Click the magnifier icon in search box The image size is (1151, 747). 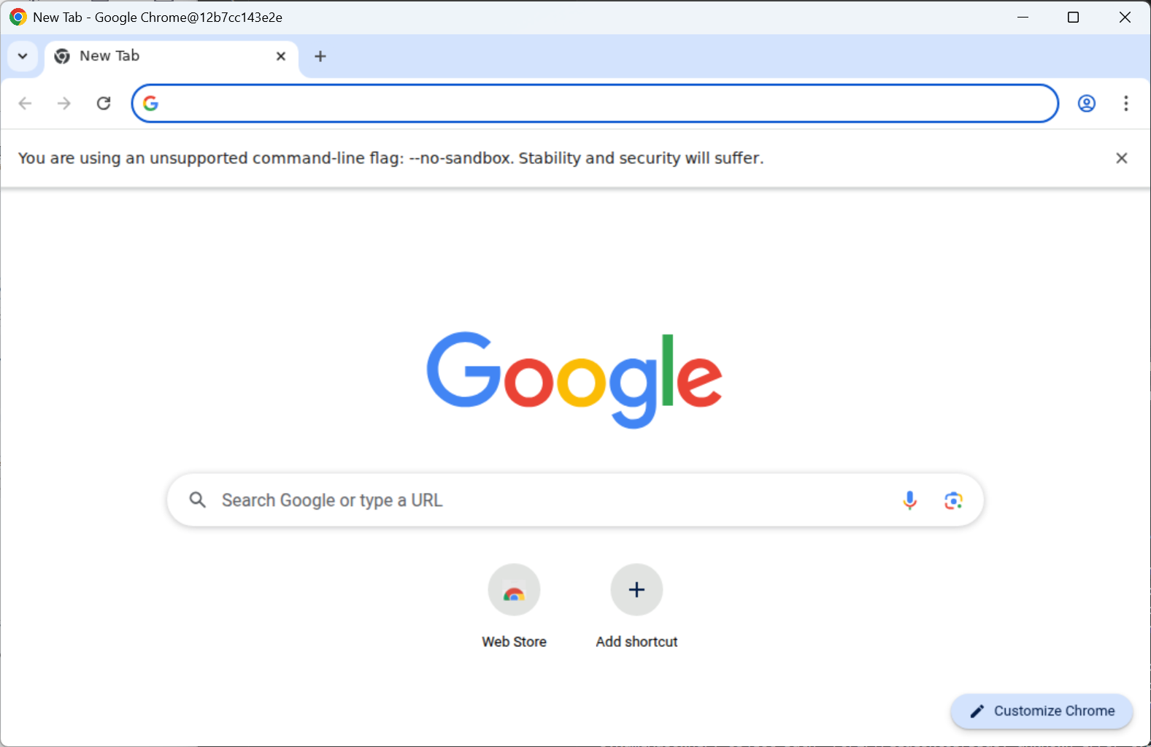198,499
